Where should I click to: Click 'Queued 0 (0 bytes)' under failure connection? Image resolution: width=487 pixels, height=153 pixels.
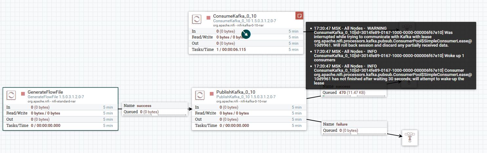click(x=341, y=130)
